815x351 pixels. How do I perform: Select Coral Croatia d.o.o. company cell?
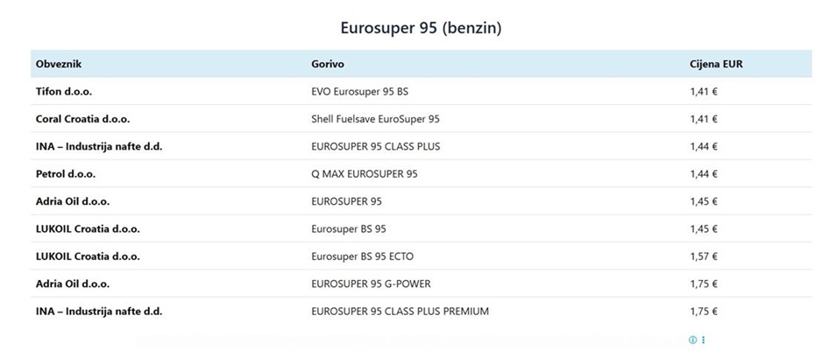[x=82, y=119]
